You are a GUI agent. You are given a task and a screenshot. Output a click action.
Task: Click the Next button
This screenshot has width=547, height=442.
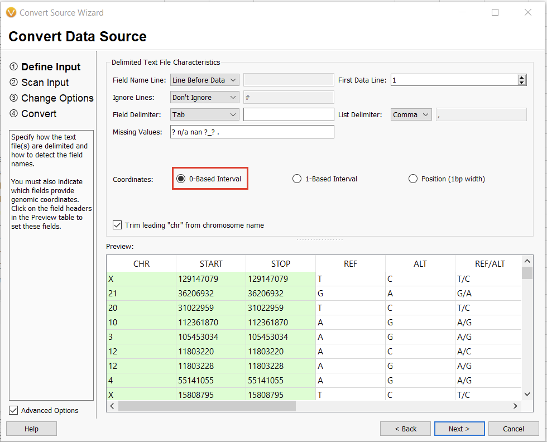(459, 429)
